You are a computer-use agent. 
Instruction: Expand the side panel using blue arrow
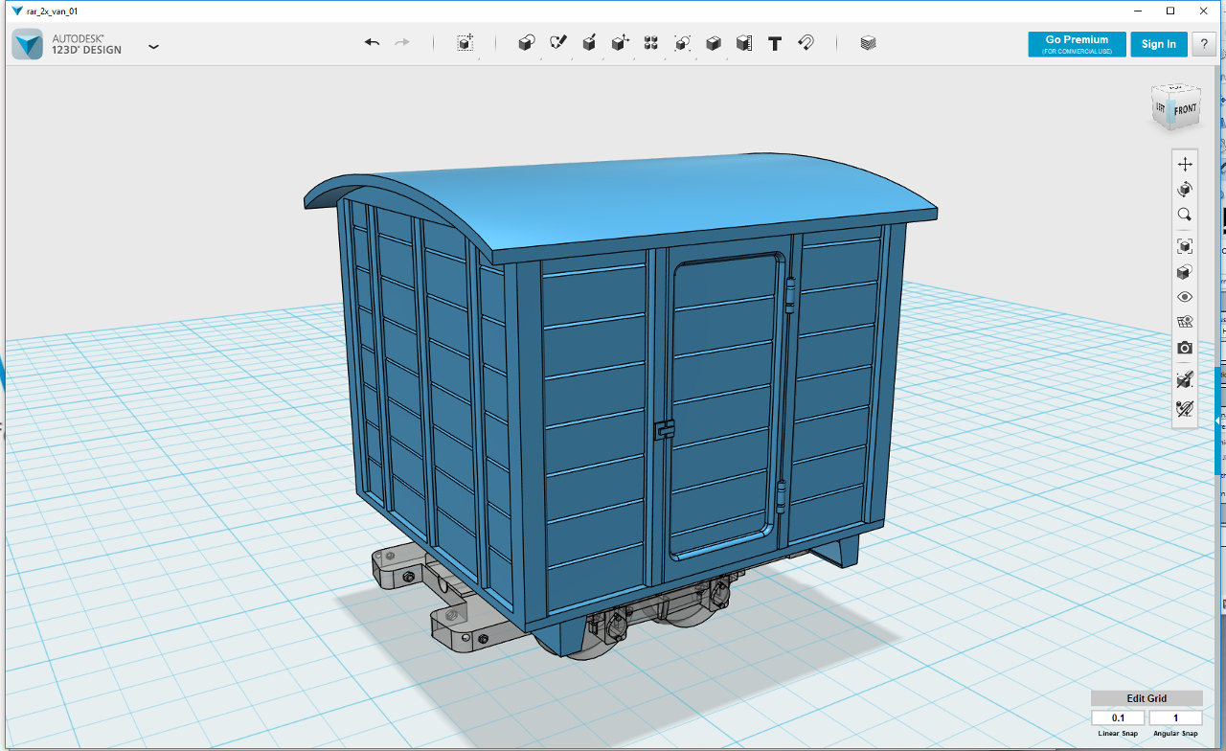[x=1218, y=421]
